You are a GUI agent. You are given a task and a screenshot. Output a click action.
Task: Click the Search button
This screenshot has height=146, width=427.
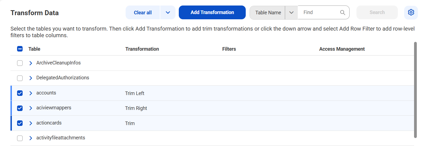(x=377, y=12)
